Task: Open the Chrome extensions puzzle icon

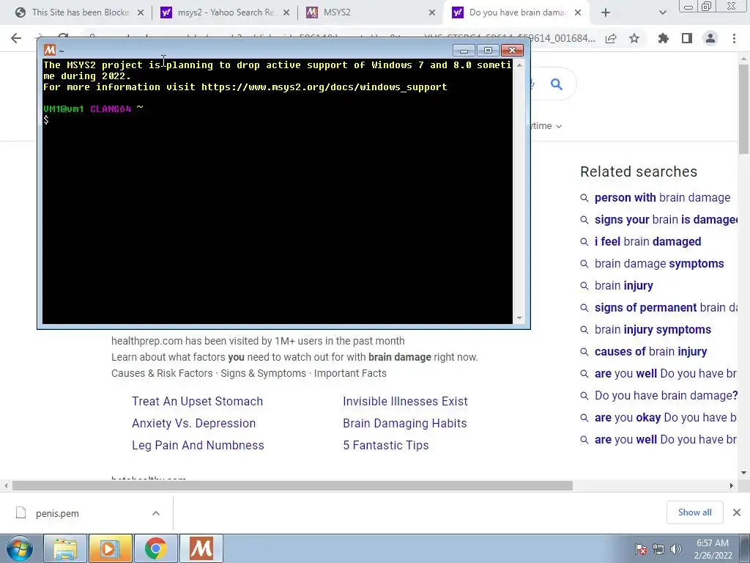Action: [x=663, y=38]
